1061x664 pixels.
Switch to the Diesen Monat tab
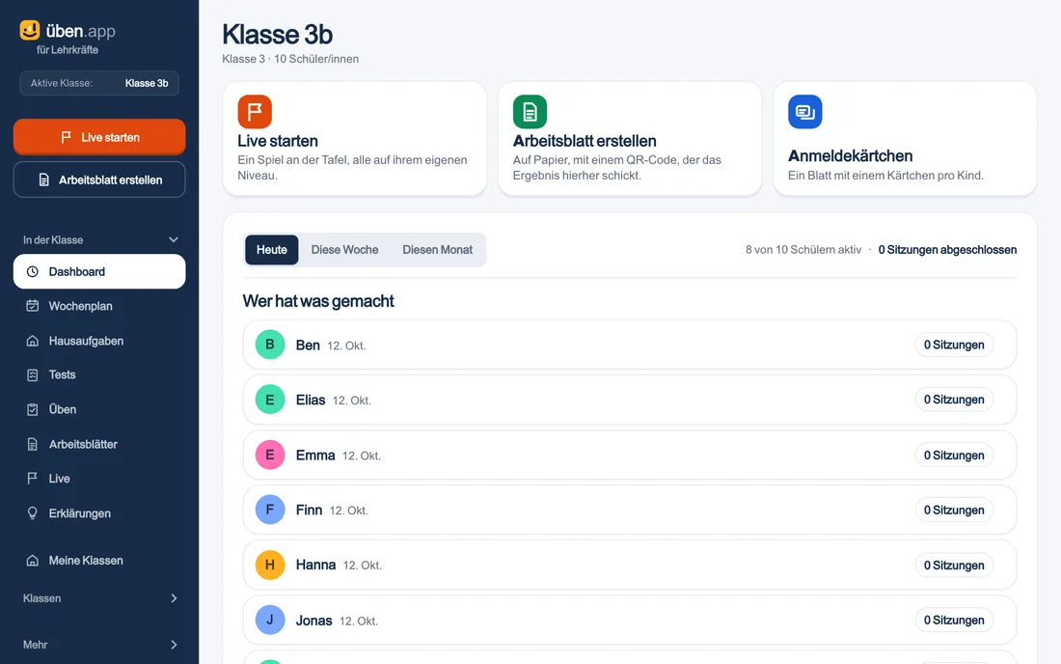pyautogui.click(x=437, y=250)
